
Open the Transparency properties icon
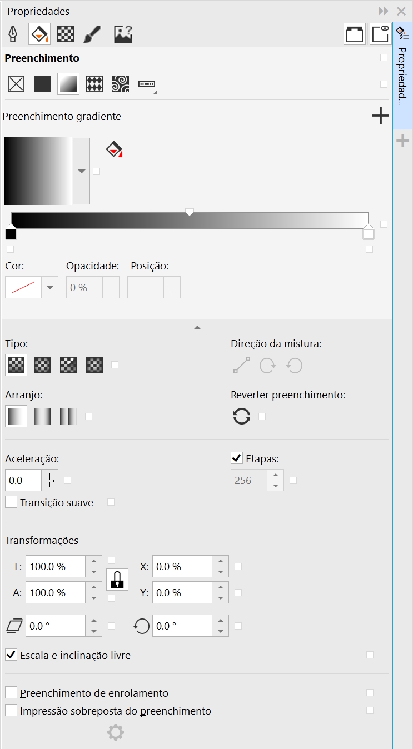pos(66,34)
